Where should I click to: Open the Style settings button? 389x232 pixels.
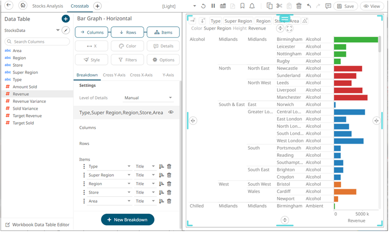(92, 60)
